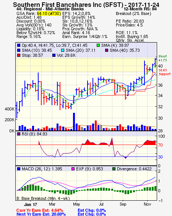The height and width of the screenshot is (216, 172).
Task: Click the blue SMA (10) legend swatch
Action: tap(19, 50)
